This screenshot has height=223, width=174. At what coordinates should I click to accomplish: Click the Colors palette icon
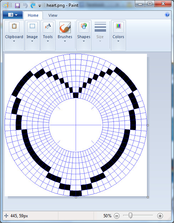click(118, 26)
